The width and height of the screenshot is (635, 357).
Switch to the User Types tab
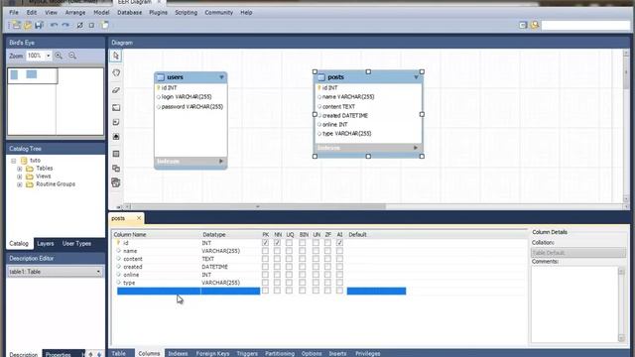point(76,244)
